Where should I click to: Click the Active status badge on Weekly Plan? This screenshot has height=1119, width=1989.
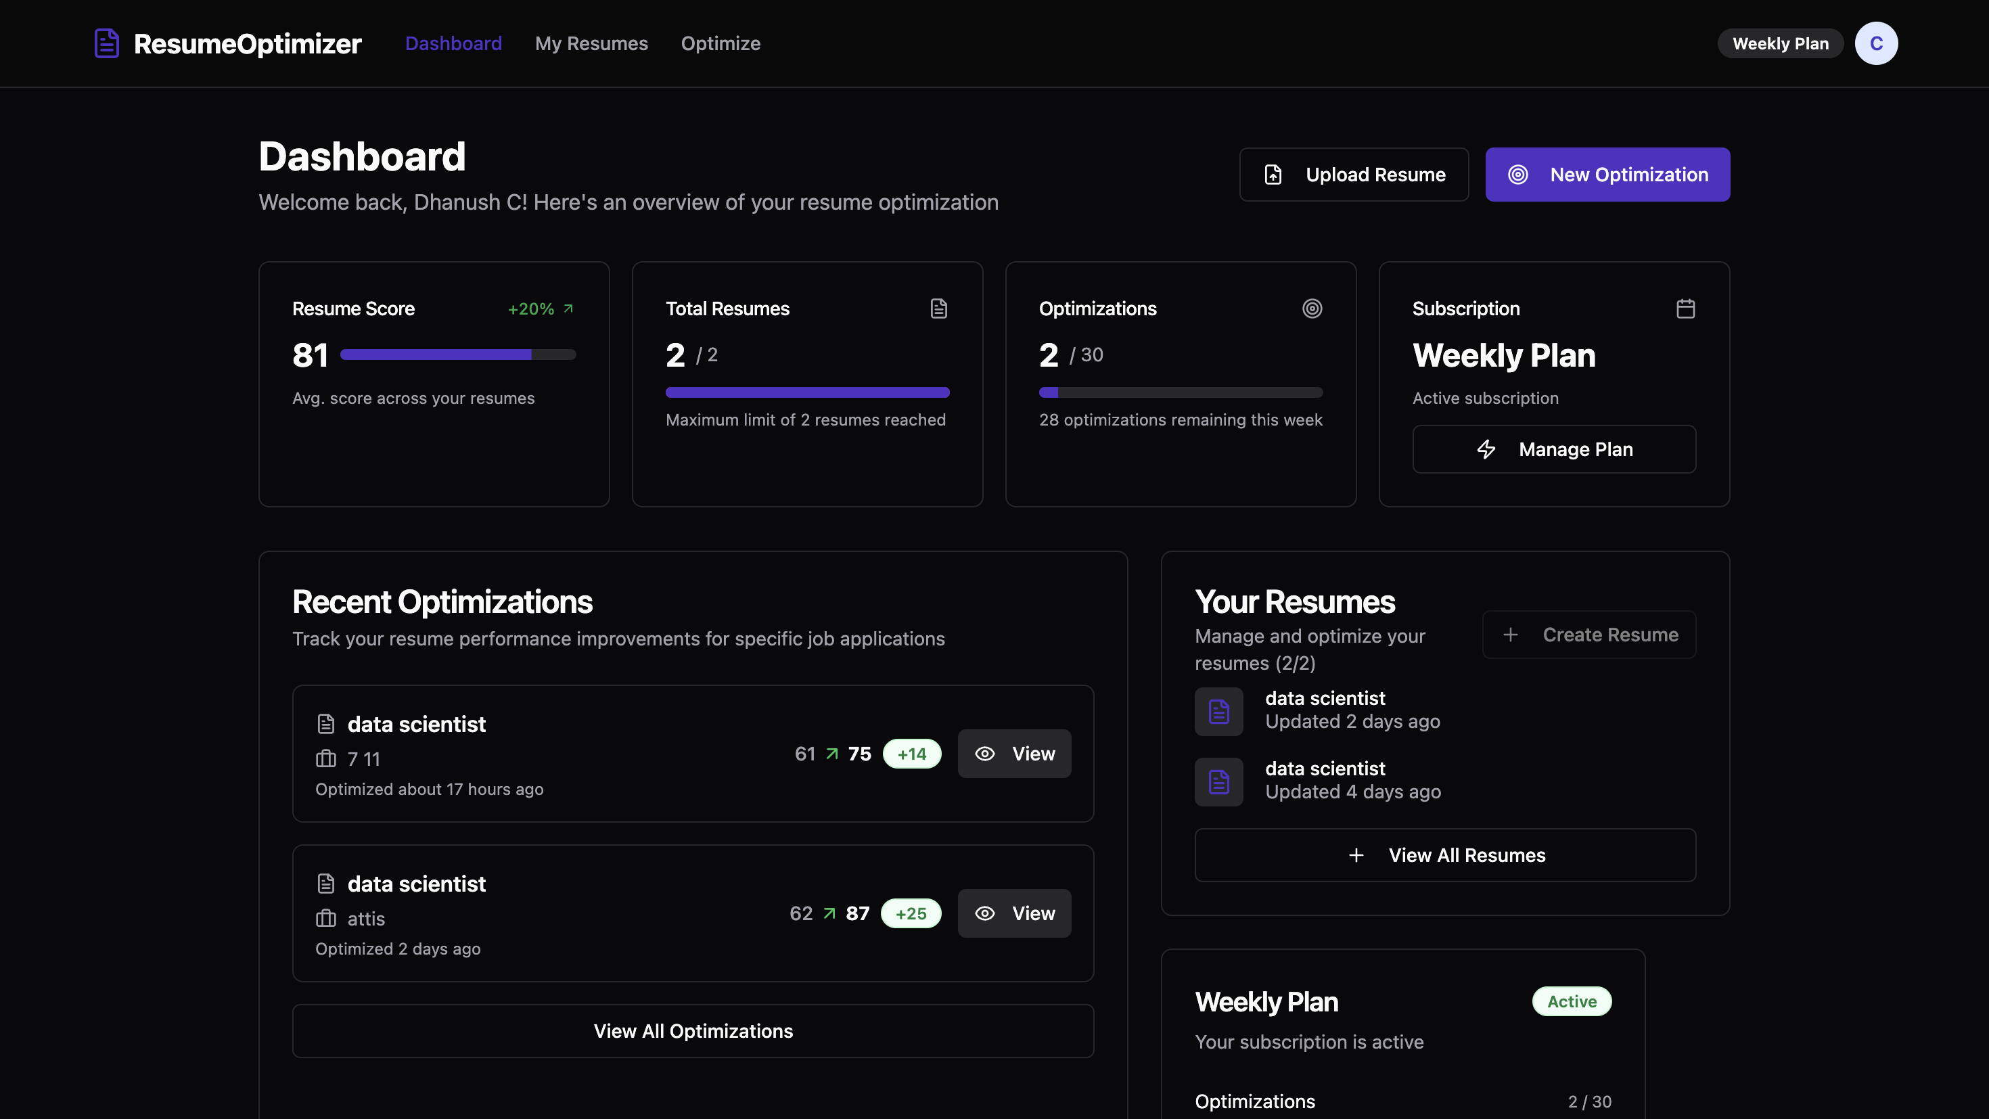coord(1572,1001)
